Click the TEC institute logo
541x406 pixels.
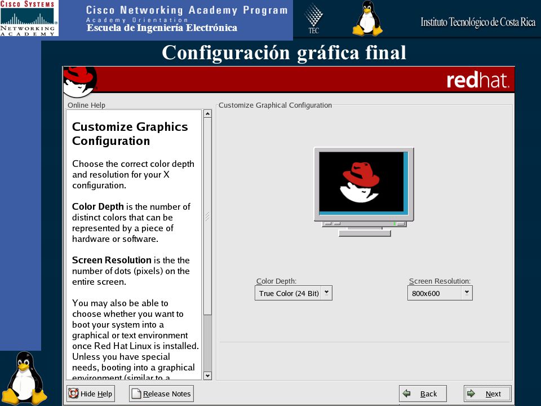coord(313,19)
